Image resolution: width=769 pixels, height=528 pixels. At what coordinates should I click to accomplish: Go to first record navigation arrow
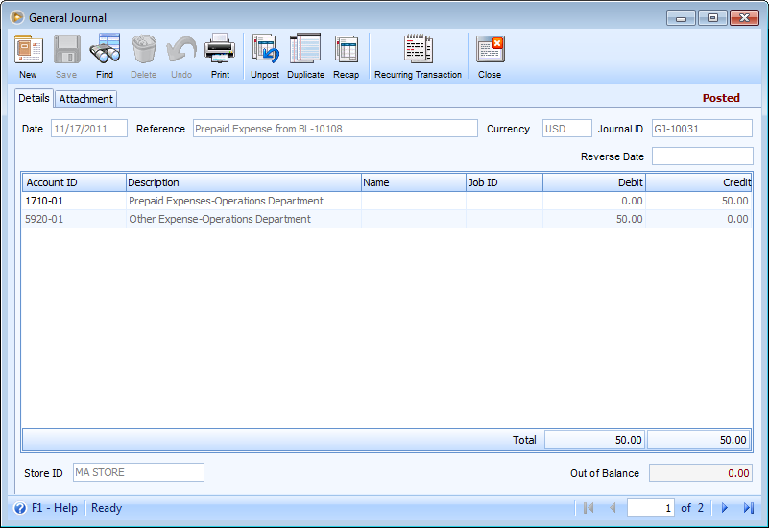point(589,508)
